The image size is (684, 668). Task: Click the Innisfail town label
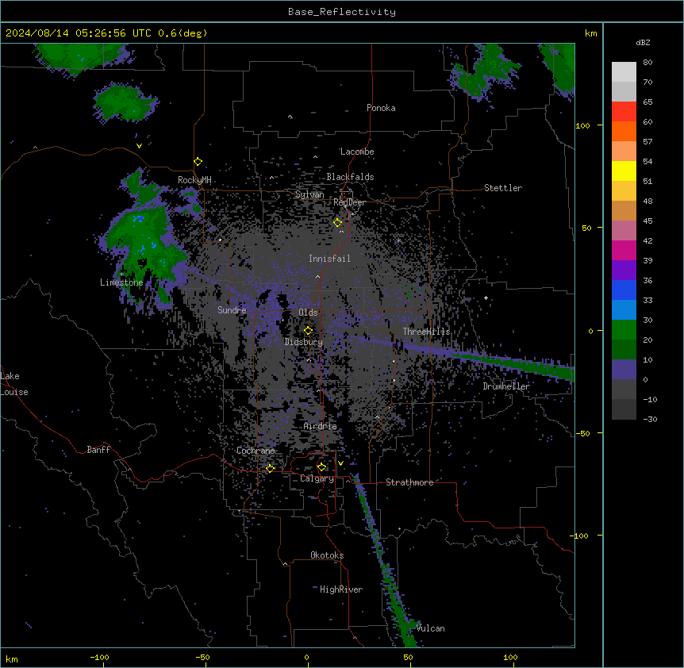pyautogui.click(x=329, y=259)
